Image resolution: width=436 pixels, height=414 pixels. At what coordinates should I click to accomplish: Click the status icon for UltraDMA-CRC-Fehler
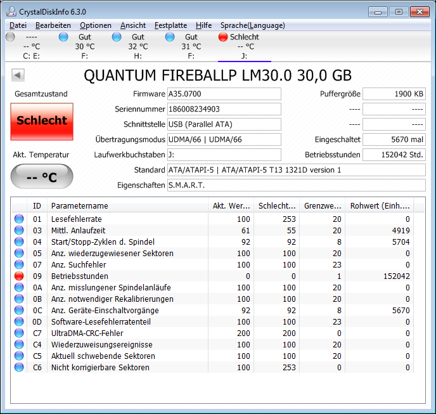click(x=19, y=333)
